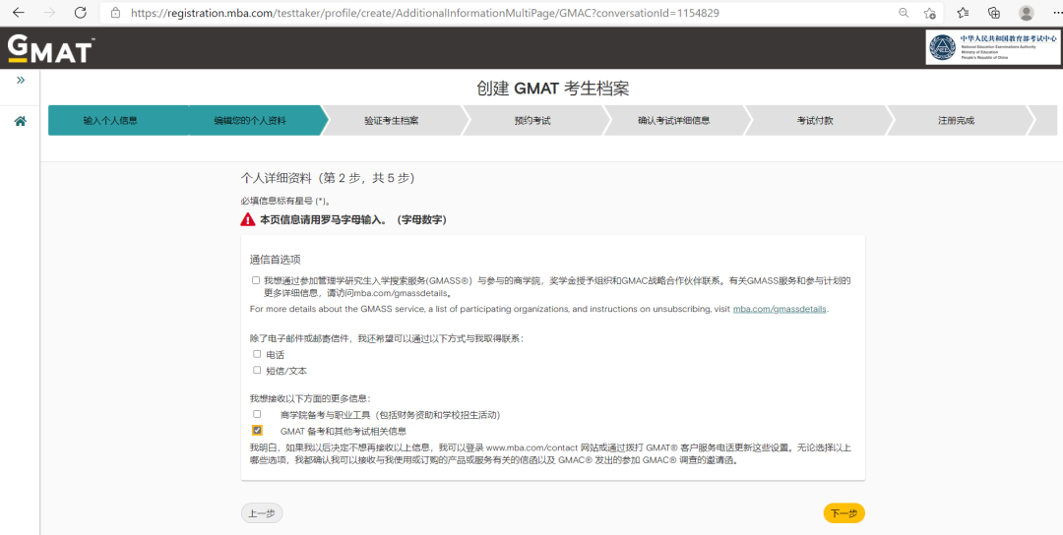Select the 考试付款 step
This screenshot has height=535, width=1063.
coord(815,121)
